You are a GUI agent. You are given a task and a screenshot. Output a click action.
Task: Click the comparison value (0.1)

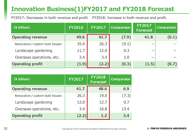coord(172,37)
